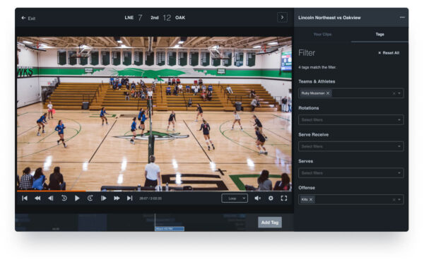Open the Serves filter dropdown

[351, 173]
